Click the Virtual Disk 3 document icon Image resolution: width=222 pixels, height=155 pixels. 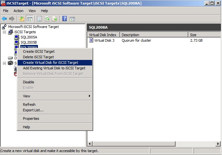(x=91, y=40)
